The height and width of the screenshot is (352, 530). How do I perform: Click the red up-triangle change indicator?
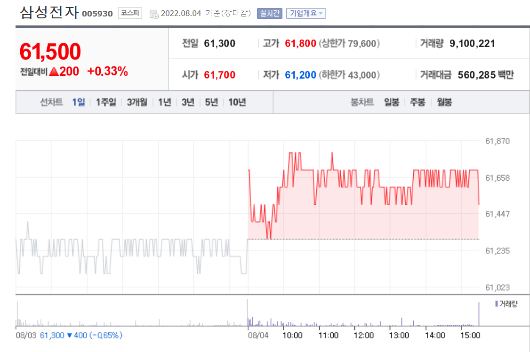click(54, 71)
